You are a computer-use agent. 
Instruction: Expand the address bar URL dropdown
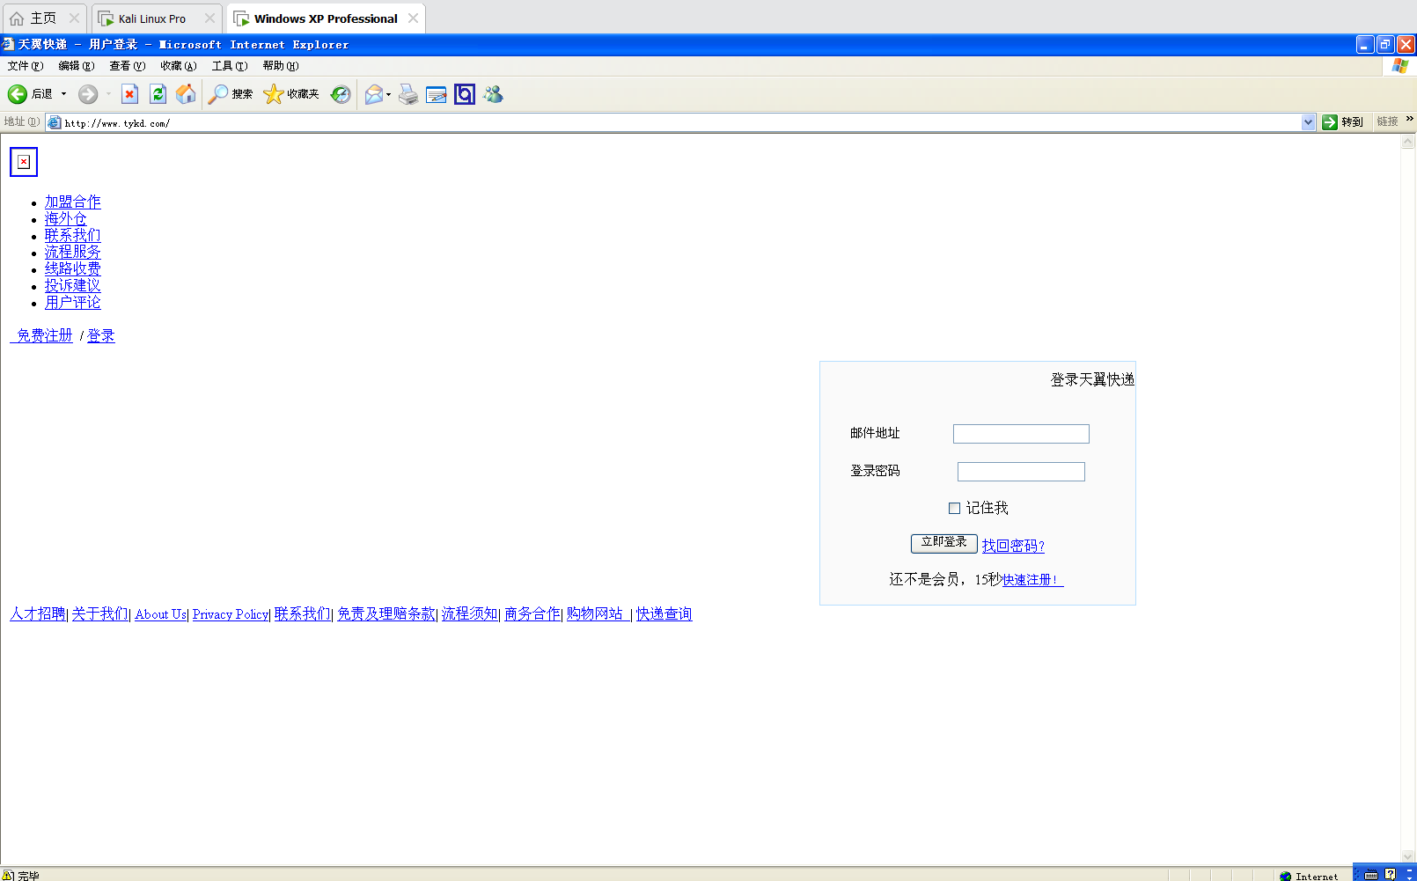tap(1308, 122)
